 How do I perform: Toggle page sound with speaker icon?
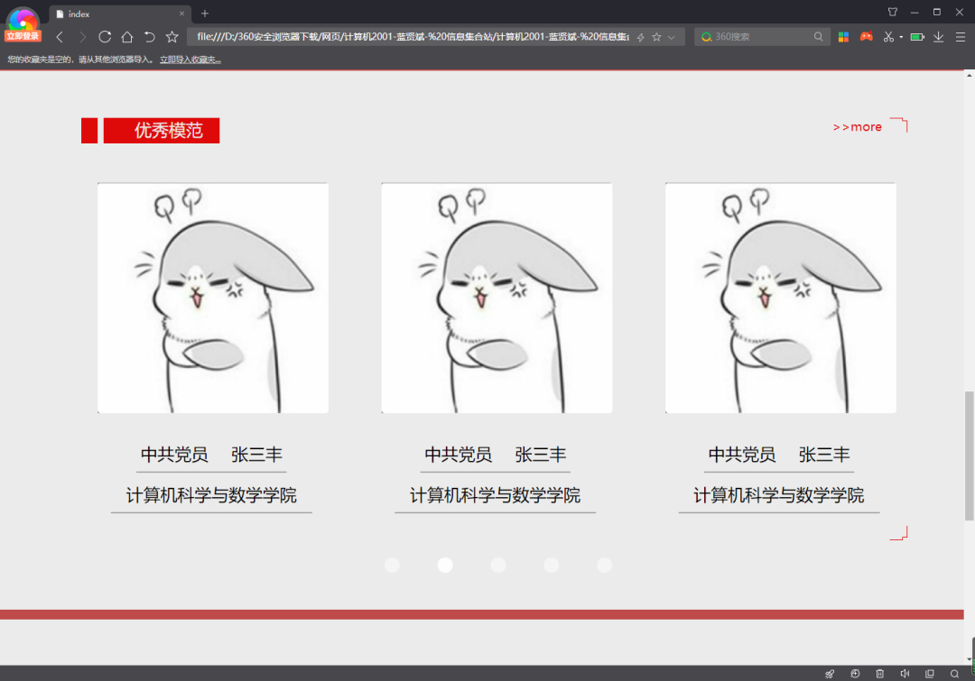905,674
